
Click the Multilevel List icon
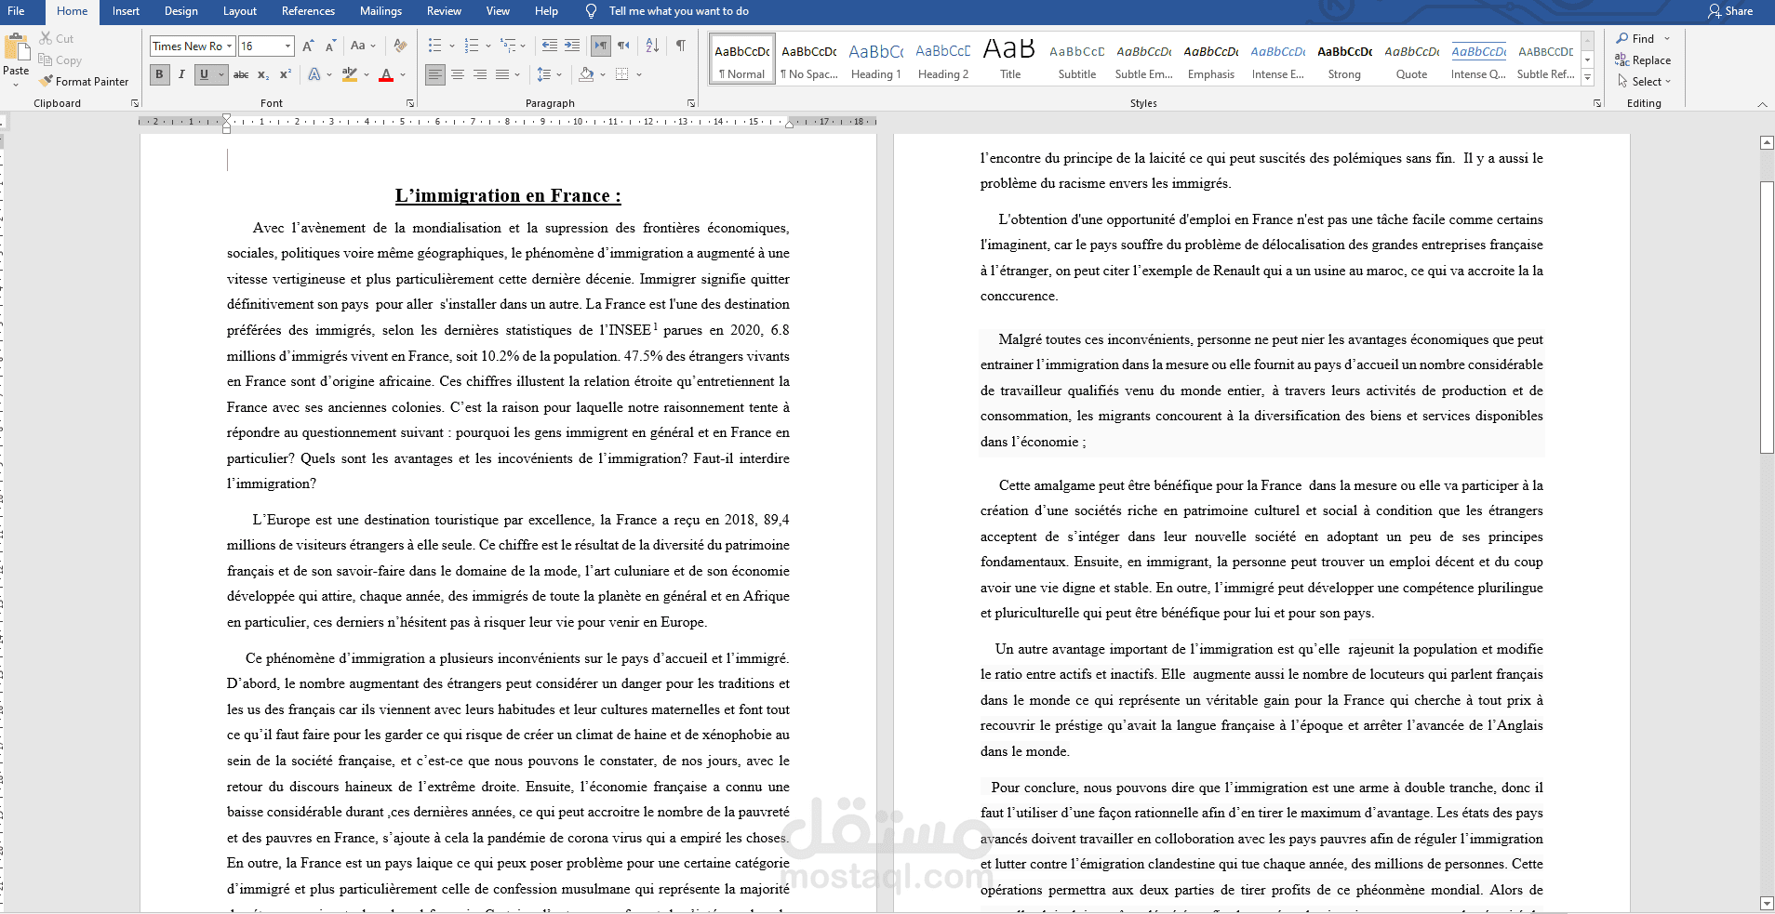(x=508, y=46)
